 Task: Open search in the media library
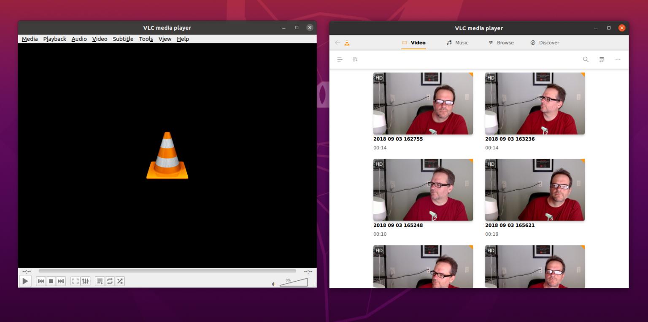(586, 59)
